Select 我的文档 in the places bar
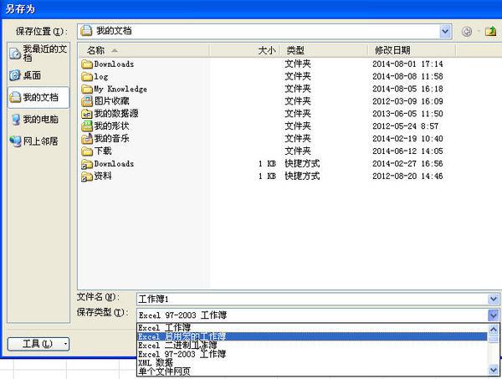The width and height of the screenshot is (502, 379). click(38, 97)
